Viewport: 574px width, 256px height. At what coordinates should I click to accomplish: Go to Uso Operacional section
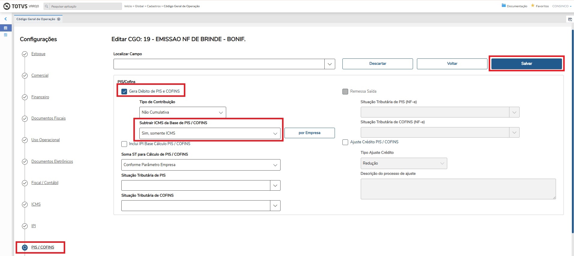click(x=46, y=140)
